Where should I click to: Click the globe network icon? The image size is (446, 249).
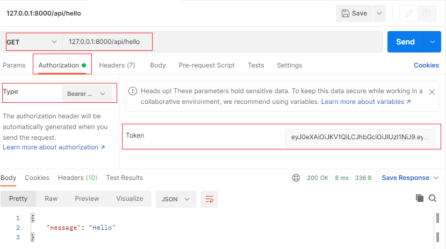[296, 178]
